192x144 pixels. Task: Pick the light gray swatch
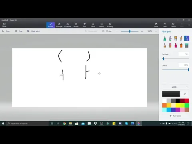pyautogui.click(x=169, y=101)
